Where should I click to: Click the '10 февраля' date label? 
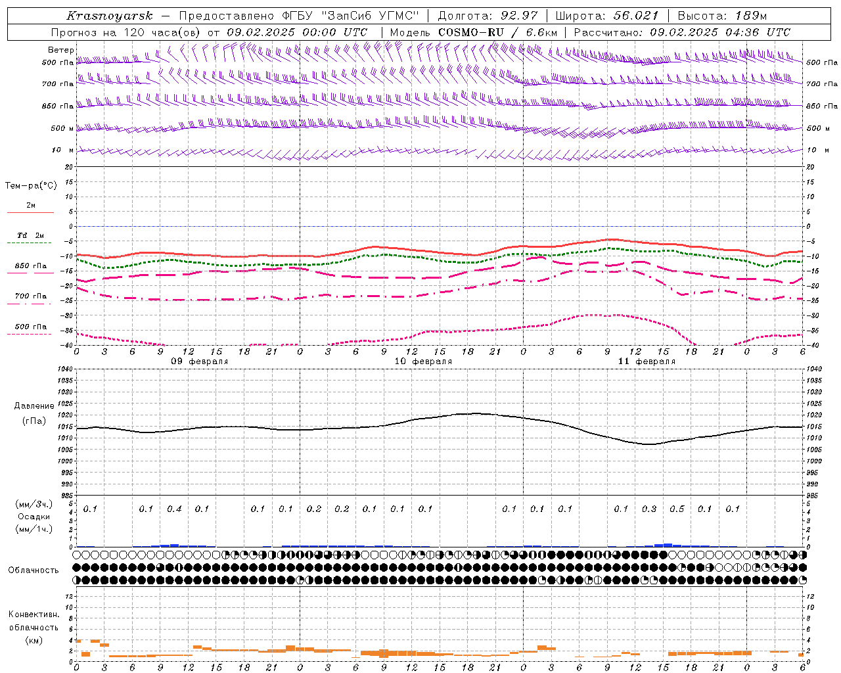423,361
